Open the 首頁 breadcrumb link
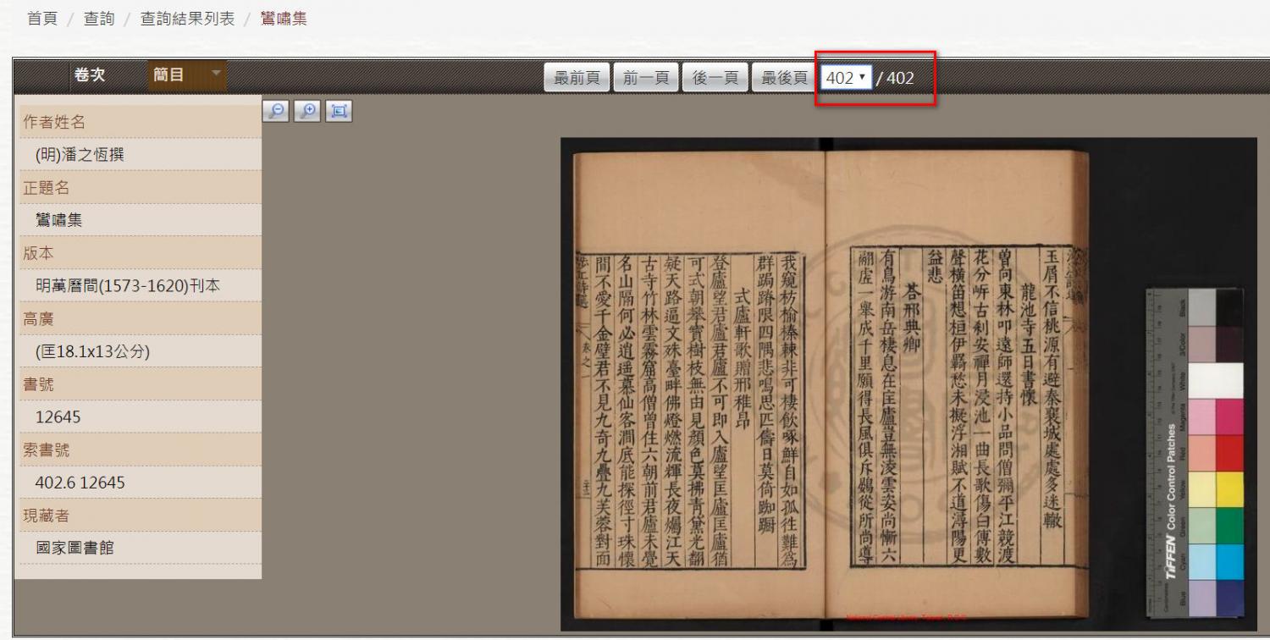 coord(42,19)
